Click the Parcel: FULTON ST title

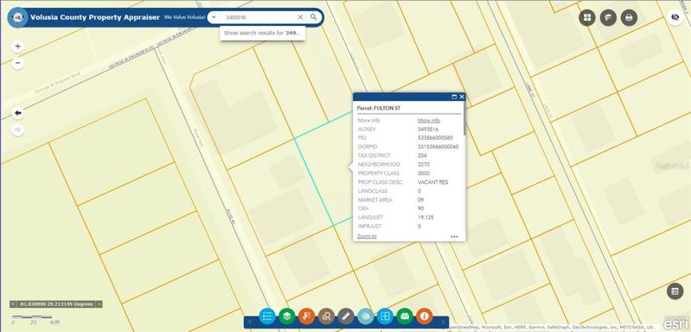(x=379, y=108)
